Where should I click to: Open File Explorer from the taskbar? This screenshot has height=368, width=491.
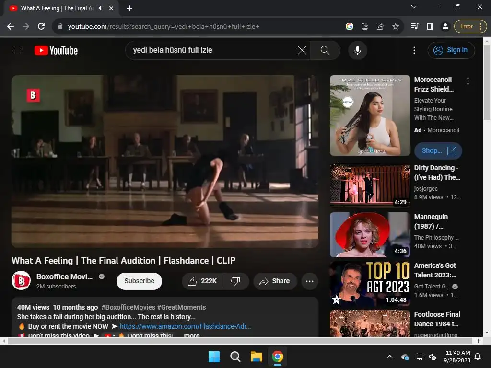coord(256,356)
